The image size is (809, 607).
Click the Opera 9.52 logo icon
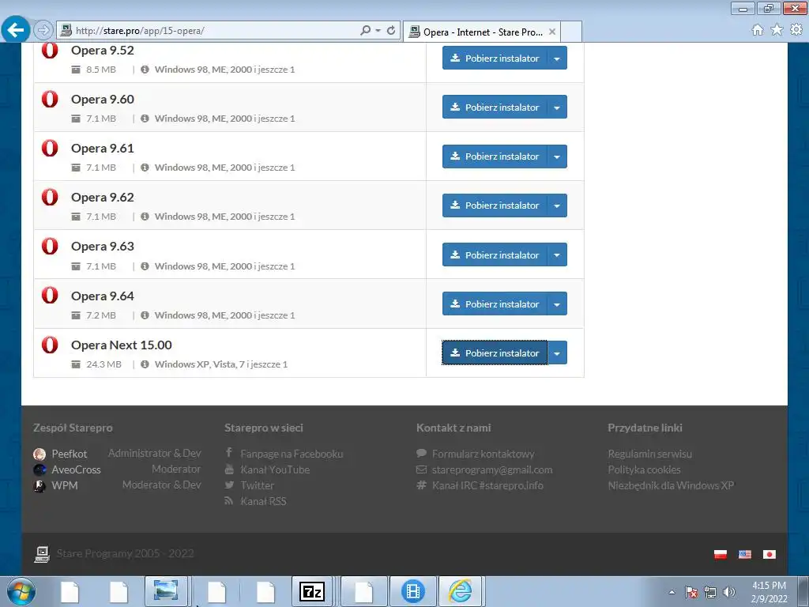[x=50, y=50]
